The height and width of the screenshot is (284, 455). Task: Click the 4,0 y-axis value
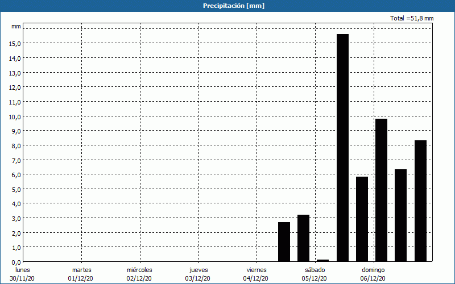16,204
